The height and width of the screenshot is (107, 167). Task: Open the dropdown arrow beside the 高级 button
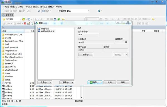click(126, 54)
